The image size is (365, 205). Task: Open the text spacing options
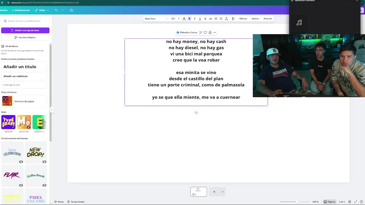click(226, 19)
